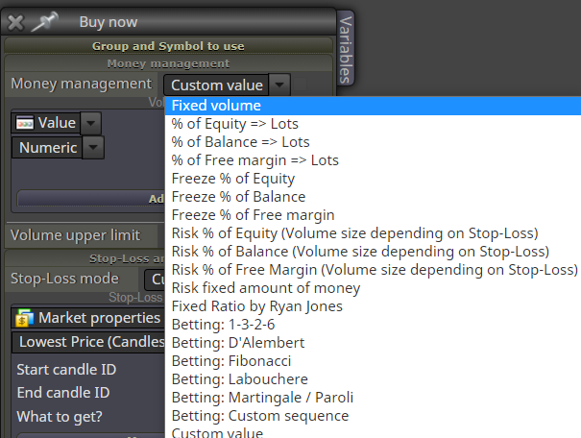The width and height of the screenshot is (581, 438).
Task: Choose % of Free margin => Lots
Action: pyautogui.click(x=373, y=160)
